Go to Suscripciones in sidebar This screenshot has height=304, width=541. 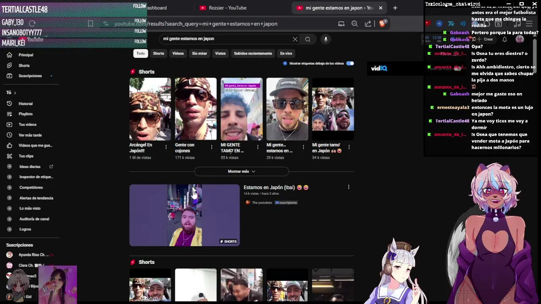point(30,76)
